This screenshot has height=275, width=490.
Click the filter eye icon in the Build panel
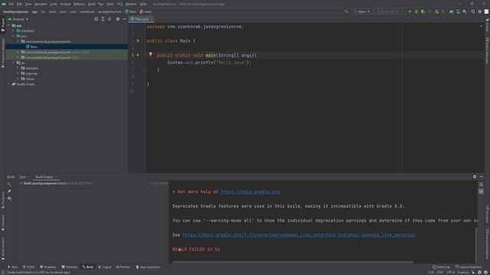pos(9,199)
